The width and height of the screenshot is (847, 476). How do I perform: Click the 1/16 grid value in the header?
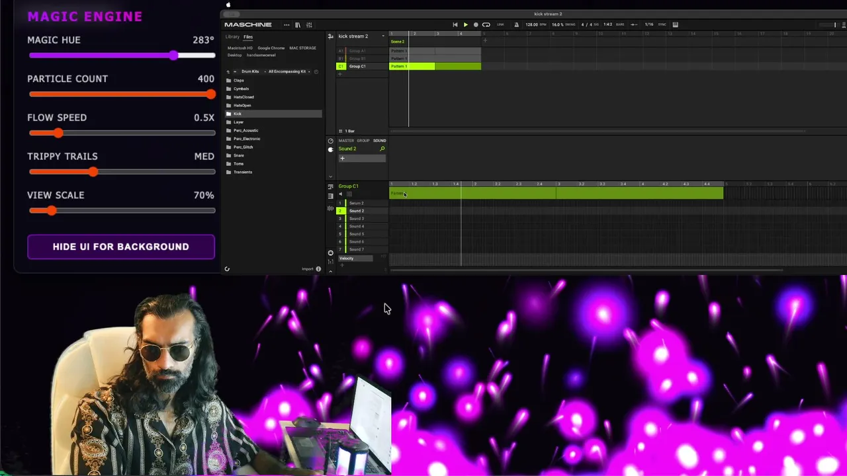click(649, 24)
